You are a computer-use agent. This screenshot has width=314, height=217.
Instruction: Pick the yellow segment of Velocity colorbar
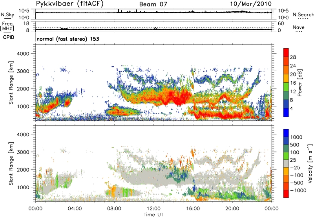[286, 171]
